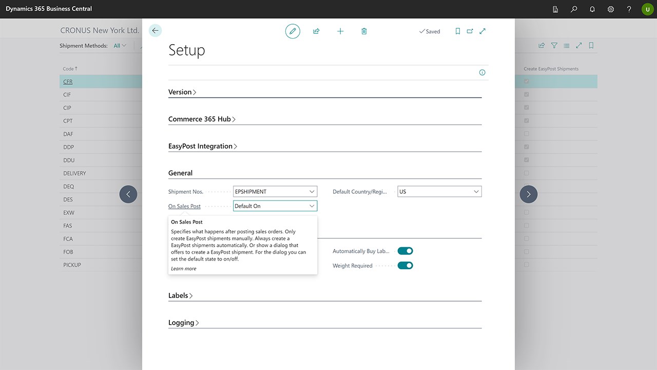
Task: Click the Learn more link in the tooltip
Action: tap(183, 269)
